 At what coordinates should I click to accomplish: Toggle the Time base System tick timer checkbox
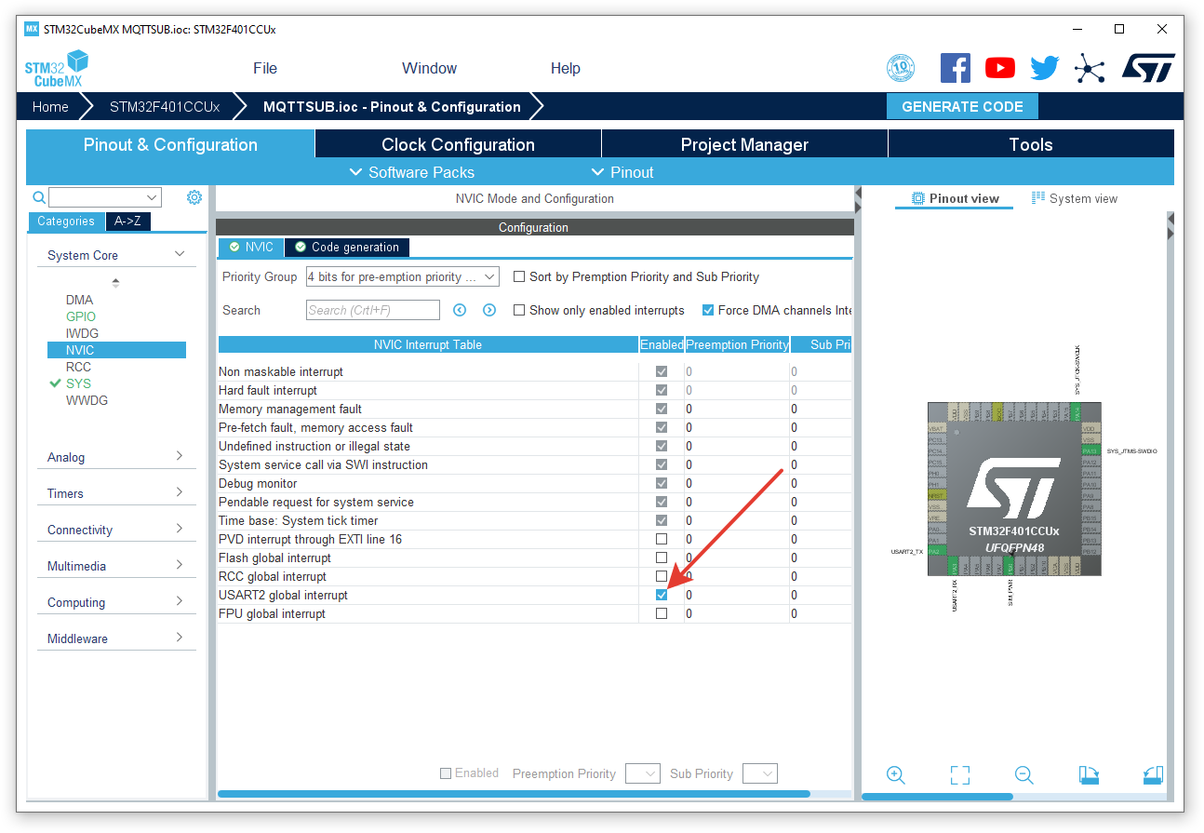[662, 520]
